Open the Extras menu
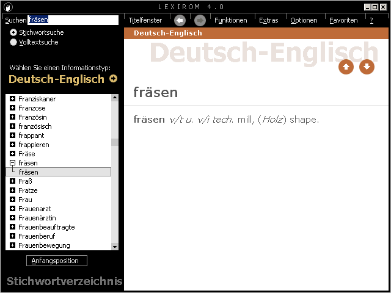 (268, 20)
